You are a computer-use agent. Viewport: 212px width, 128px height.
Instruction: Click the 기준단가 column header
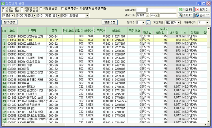pyautogui.click(x=99, y=31)
